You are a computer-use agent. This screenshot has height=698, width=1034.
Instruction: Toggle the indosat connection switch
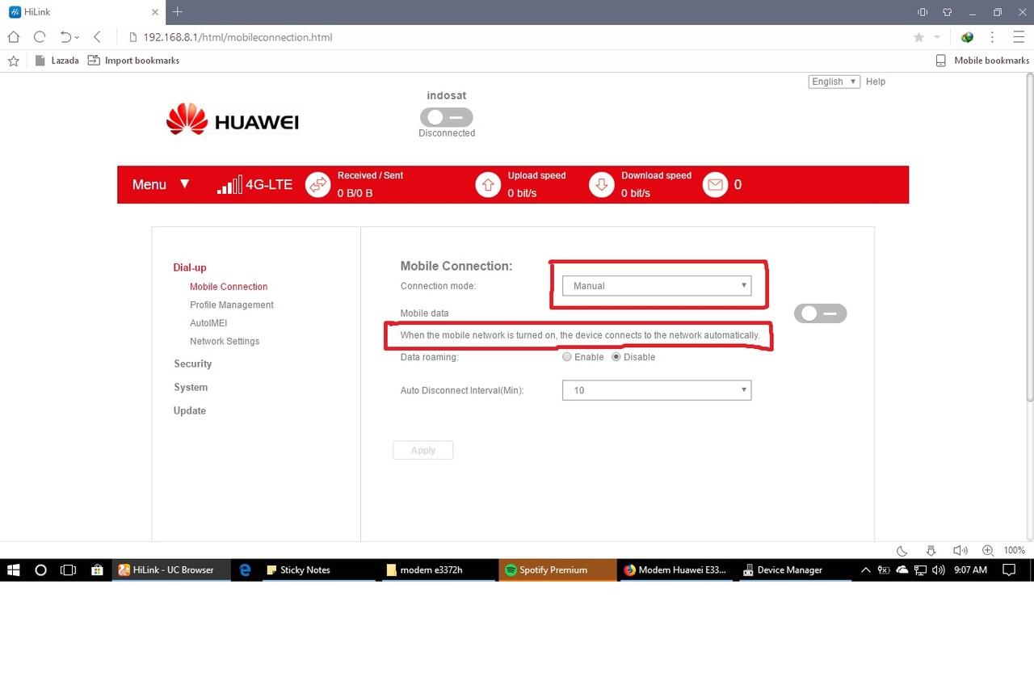coord(447,117)
